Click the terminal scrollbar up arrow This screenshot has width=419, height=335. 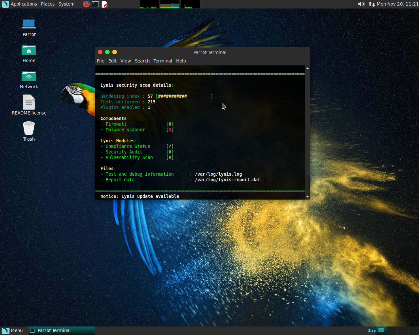click(x=307, y=68)
